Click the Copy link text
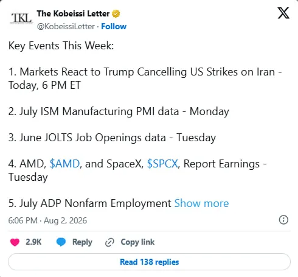This screenshot has height=277, width=298. pos(137,242)
